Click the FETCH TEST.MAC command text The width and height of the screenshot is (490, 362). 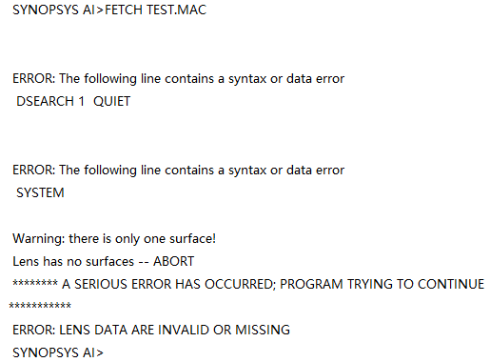(x=155, y=10)
